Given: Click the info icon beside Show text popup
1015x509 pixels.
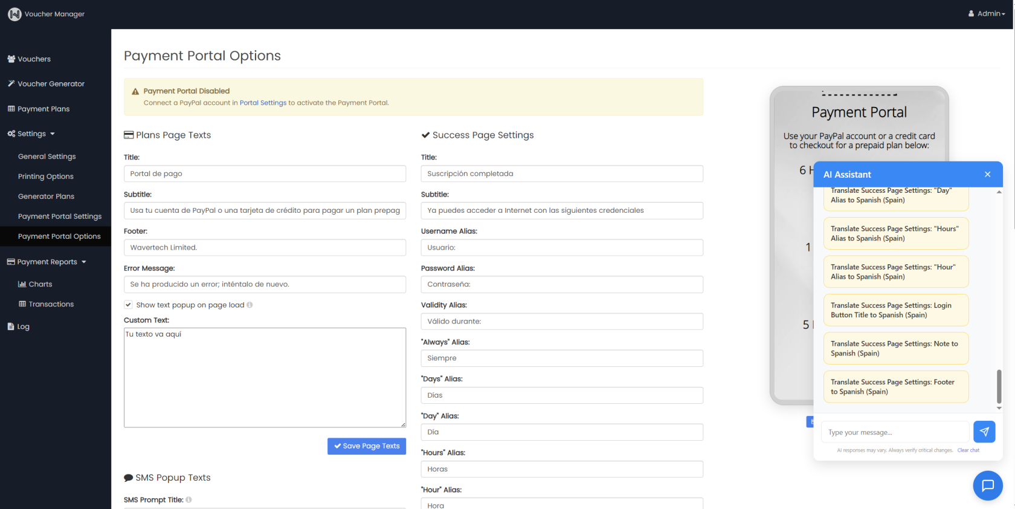Looking at the screenshot, I should pos(250,305).
